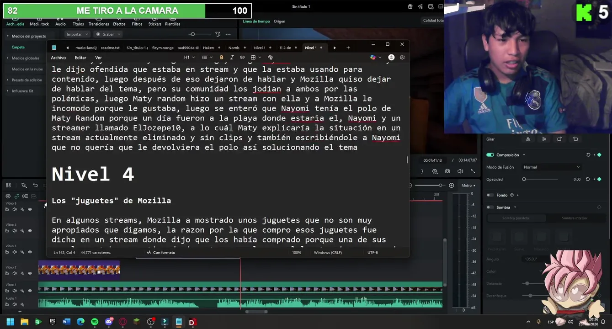The image size is (612, 329).
Task: Hide the Video 5 track
Action: coord(30,209)
